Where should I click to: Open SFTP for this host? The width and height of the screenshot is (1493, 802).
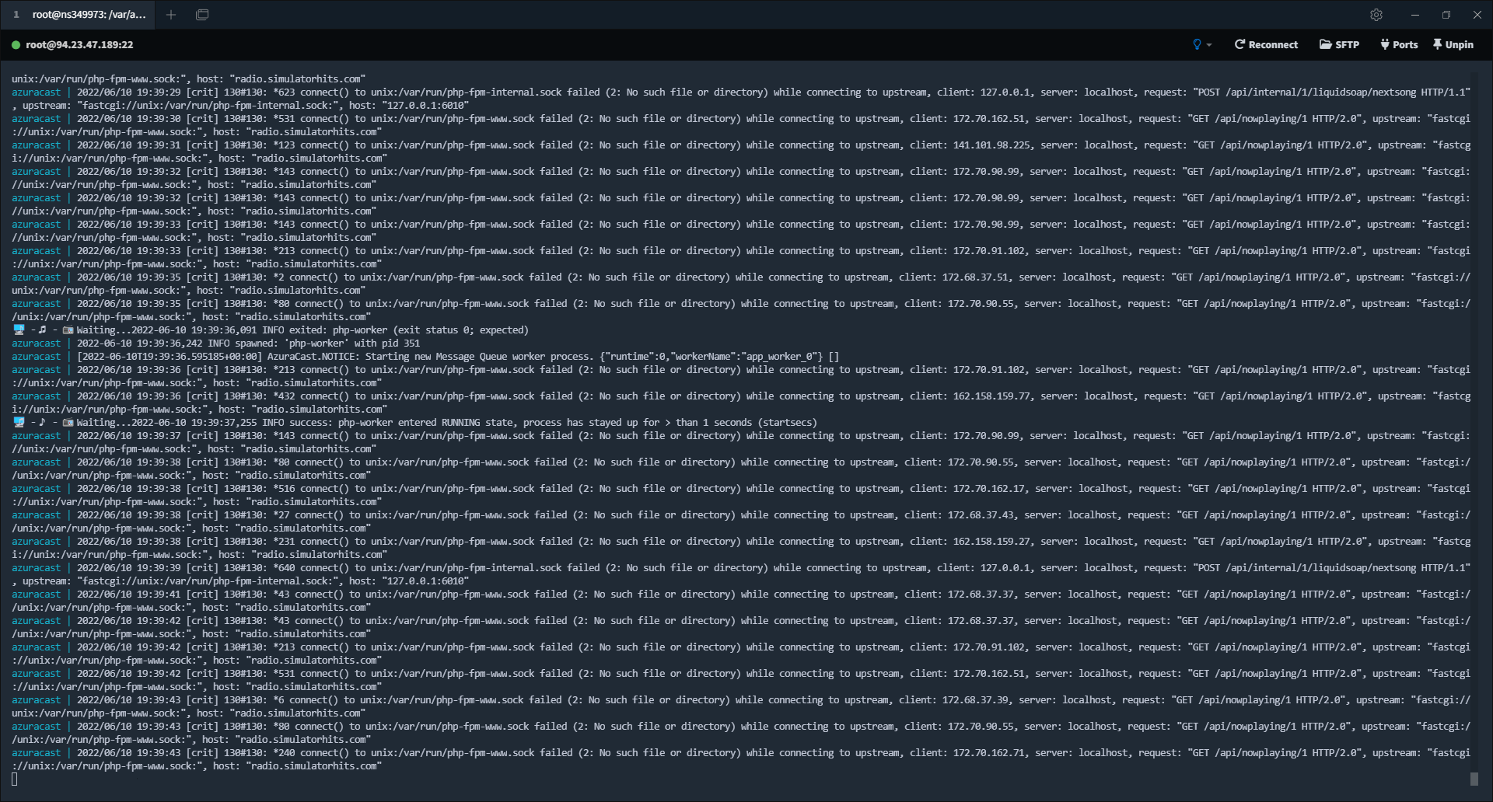[1339, 44]
